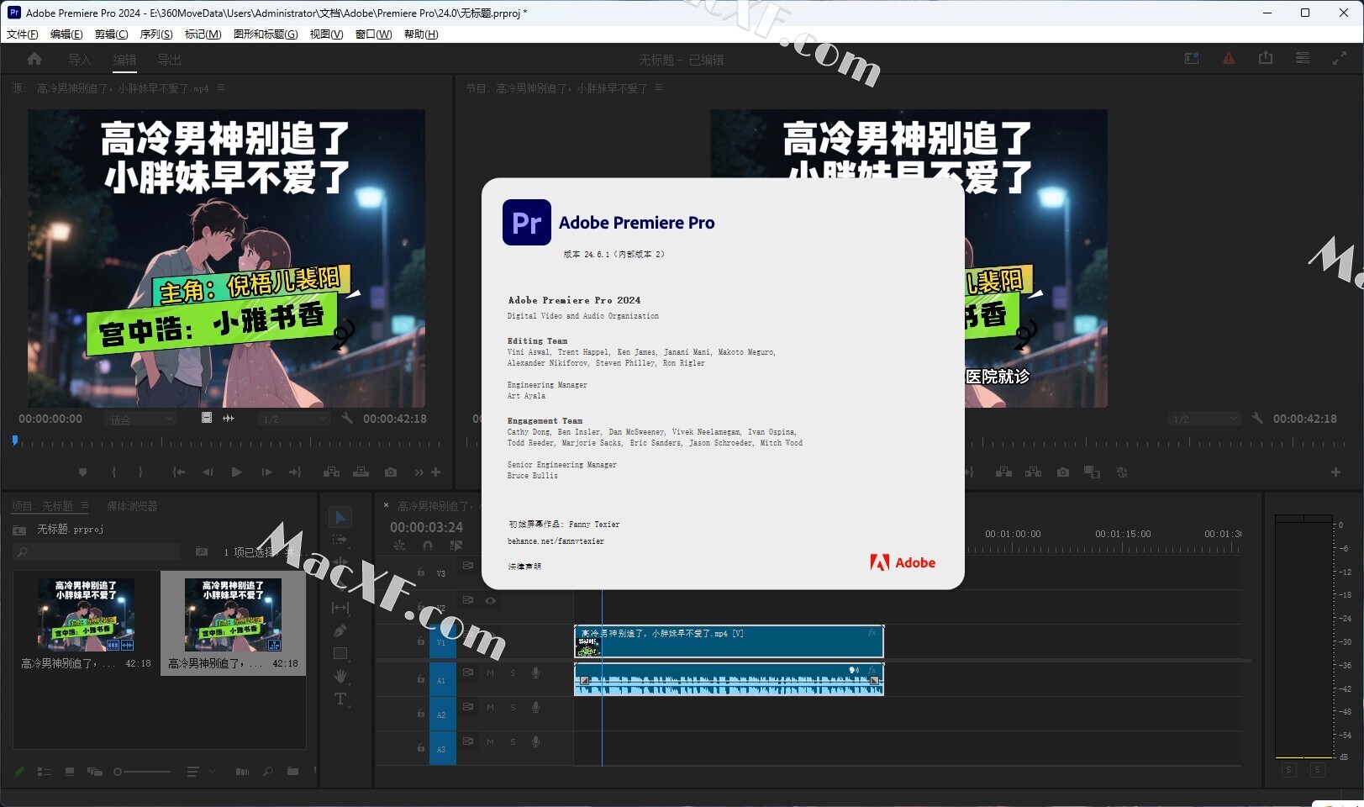The image size is (1364, 807).
Task: Open 图形和标题(G) menu
Action: 266,34
